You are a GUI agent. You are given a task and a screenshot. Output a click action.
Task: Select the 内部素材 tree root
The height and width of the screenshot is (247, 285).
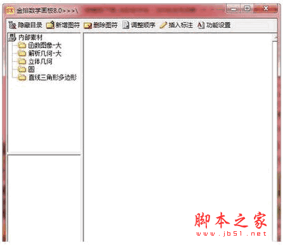30,37
